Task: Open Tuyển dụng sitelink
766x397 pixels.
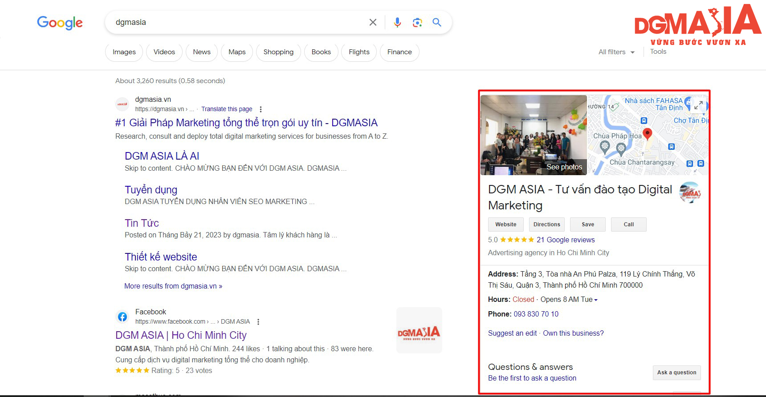Action: click(x=151, y=190)
